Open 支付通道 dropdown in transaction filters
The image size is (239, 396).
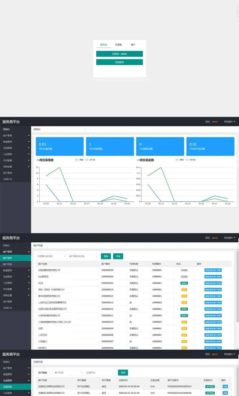44,372
